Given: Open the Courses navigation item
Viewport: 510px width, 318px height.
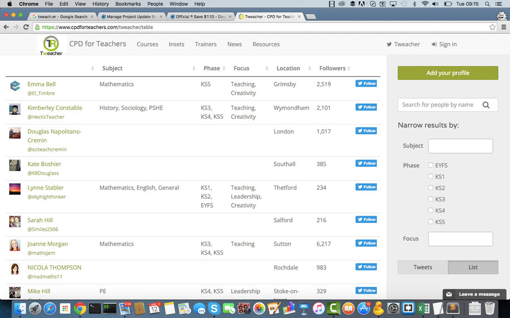Looking at the screenshot, I should (147, 44).
